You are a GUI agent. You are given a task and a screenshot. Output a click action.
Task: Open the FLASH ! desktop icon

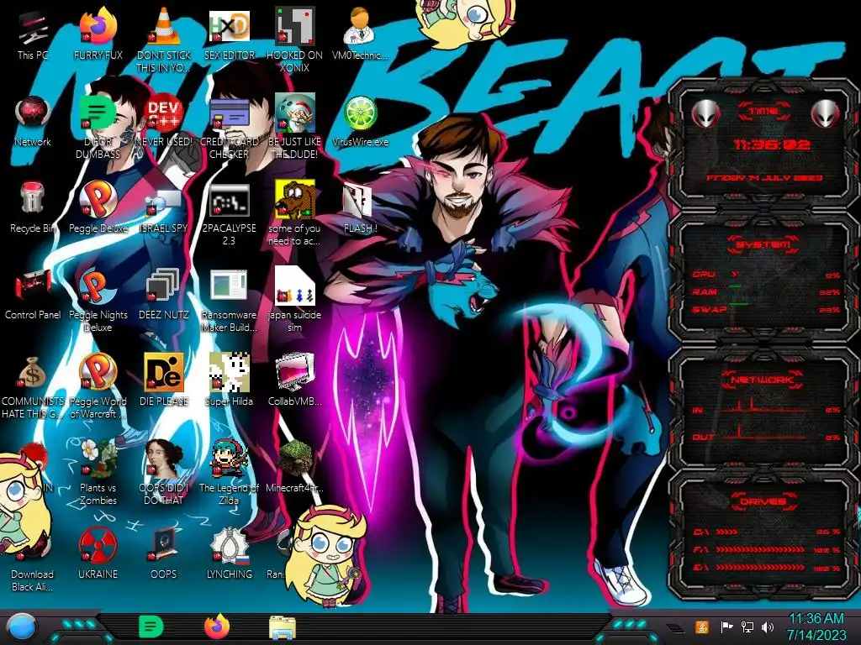(360, 208)
